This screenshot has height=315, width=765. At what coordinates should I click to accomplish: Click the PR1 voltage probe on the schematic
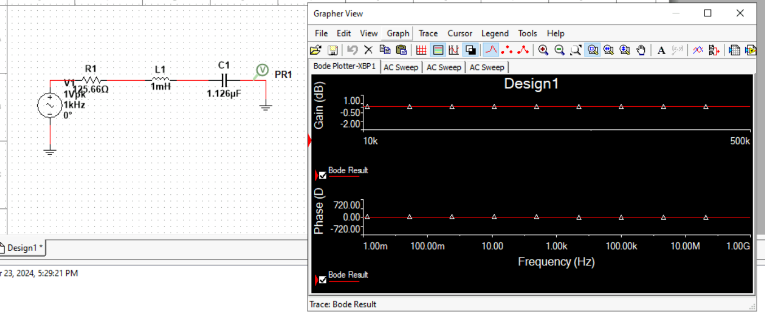point(262,70)
